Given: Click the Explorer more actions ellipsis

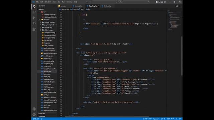Looking at the screenshot, I should pyautogui.click(x=54, y=6).
